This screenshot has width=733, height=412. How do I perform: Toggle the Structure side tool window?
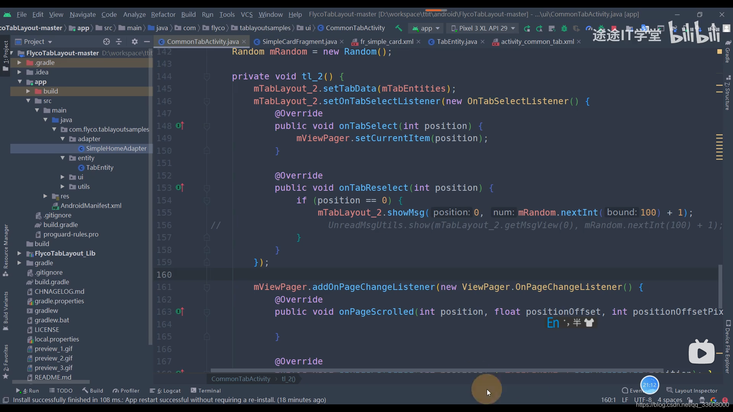[728, 93]
